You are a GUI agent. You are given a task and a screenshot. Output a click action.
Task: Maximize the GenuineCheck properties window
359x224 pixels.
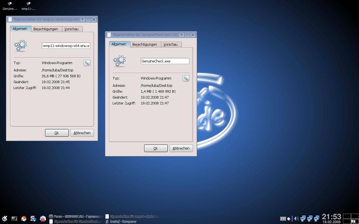(x=187, y=35)
